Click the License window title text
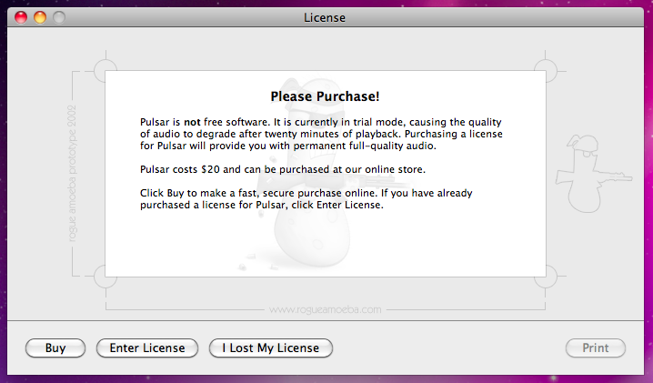 pos(325,18)
